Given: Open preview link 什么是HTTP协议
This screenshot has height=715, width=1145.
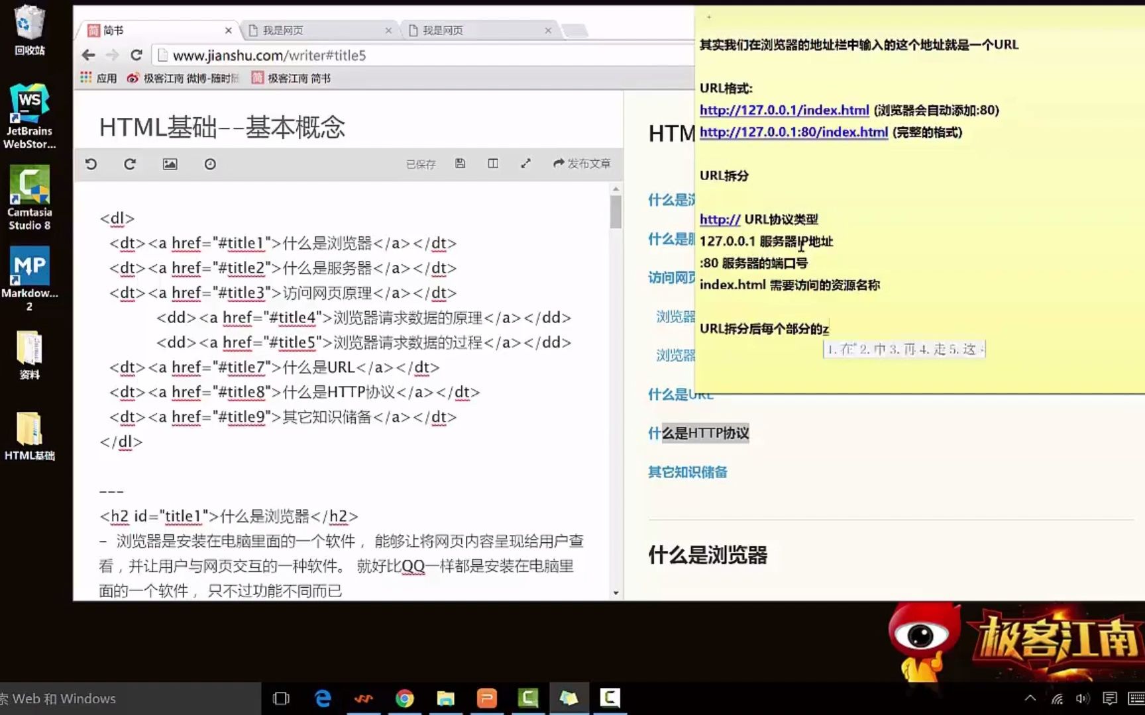Looking at the screenshot, I should click(698, 433).
